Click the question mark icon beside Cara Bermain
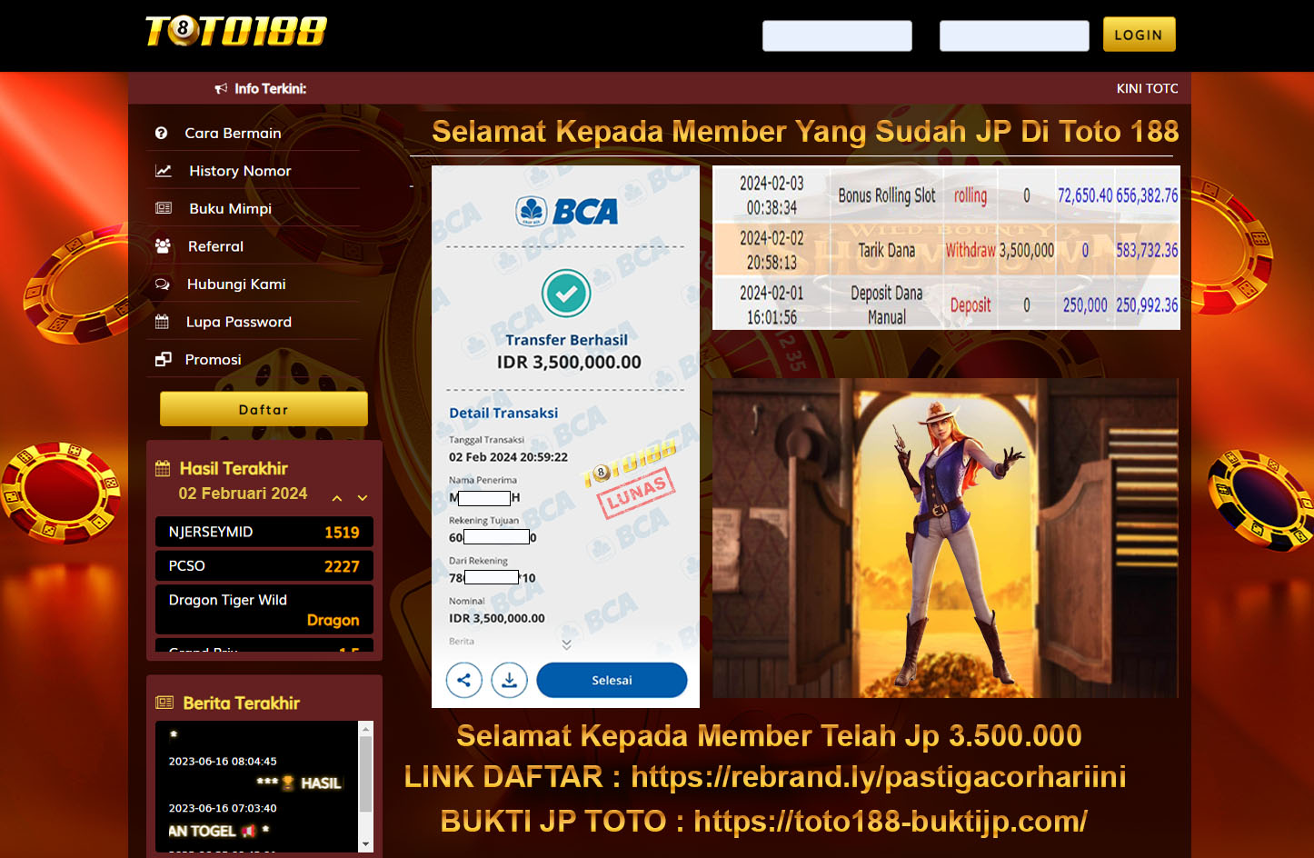Viewport: 1314px width, 858px height. pos(161,133)
